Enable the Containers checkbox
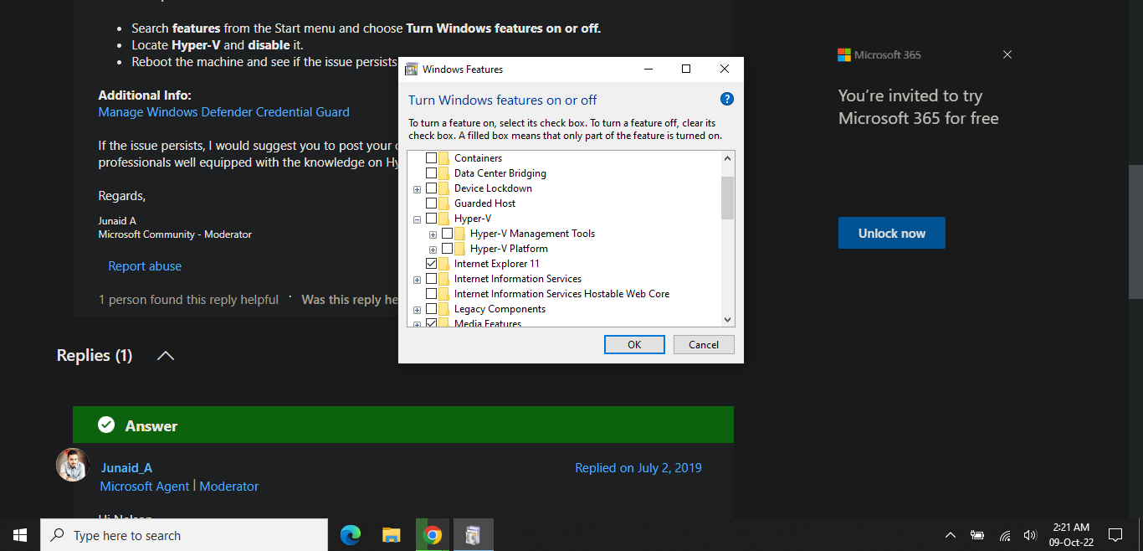The height and width of the screenshot is (551, 1143). click(x=431, y=158)
